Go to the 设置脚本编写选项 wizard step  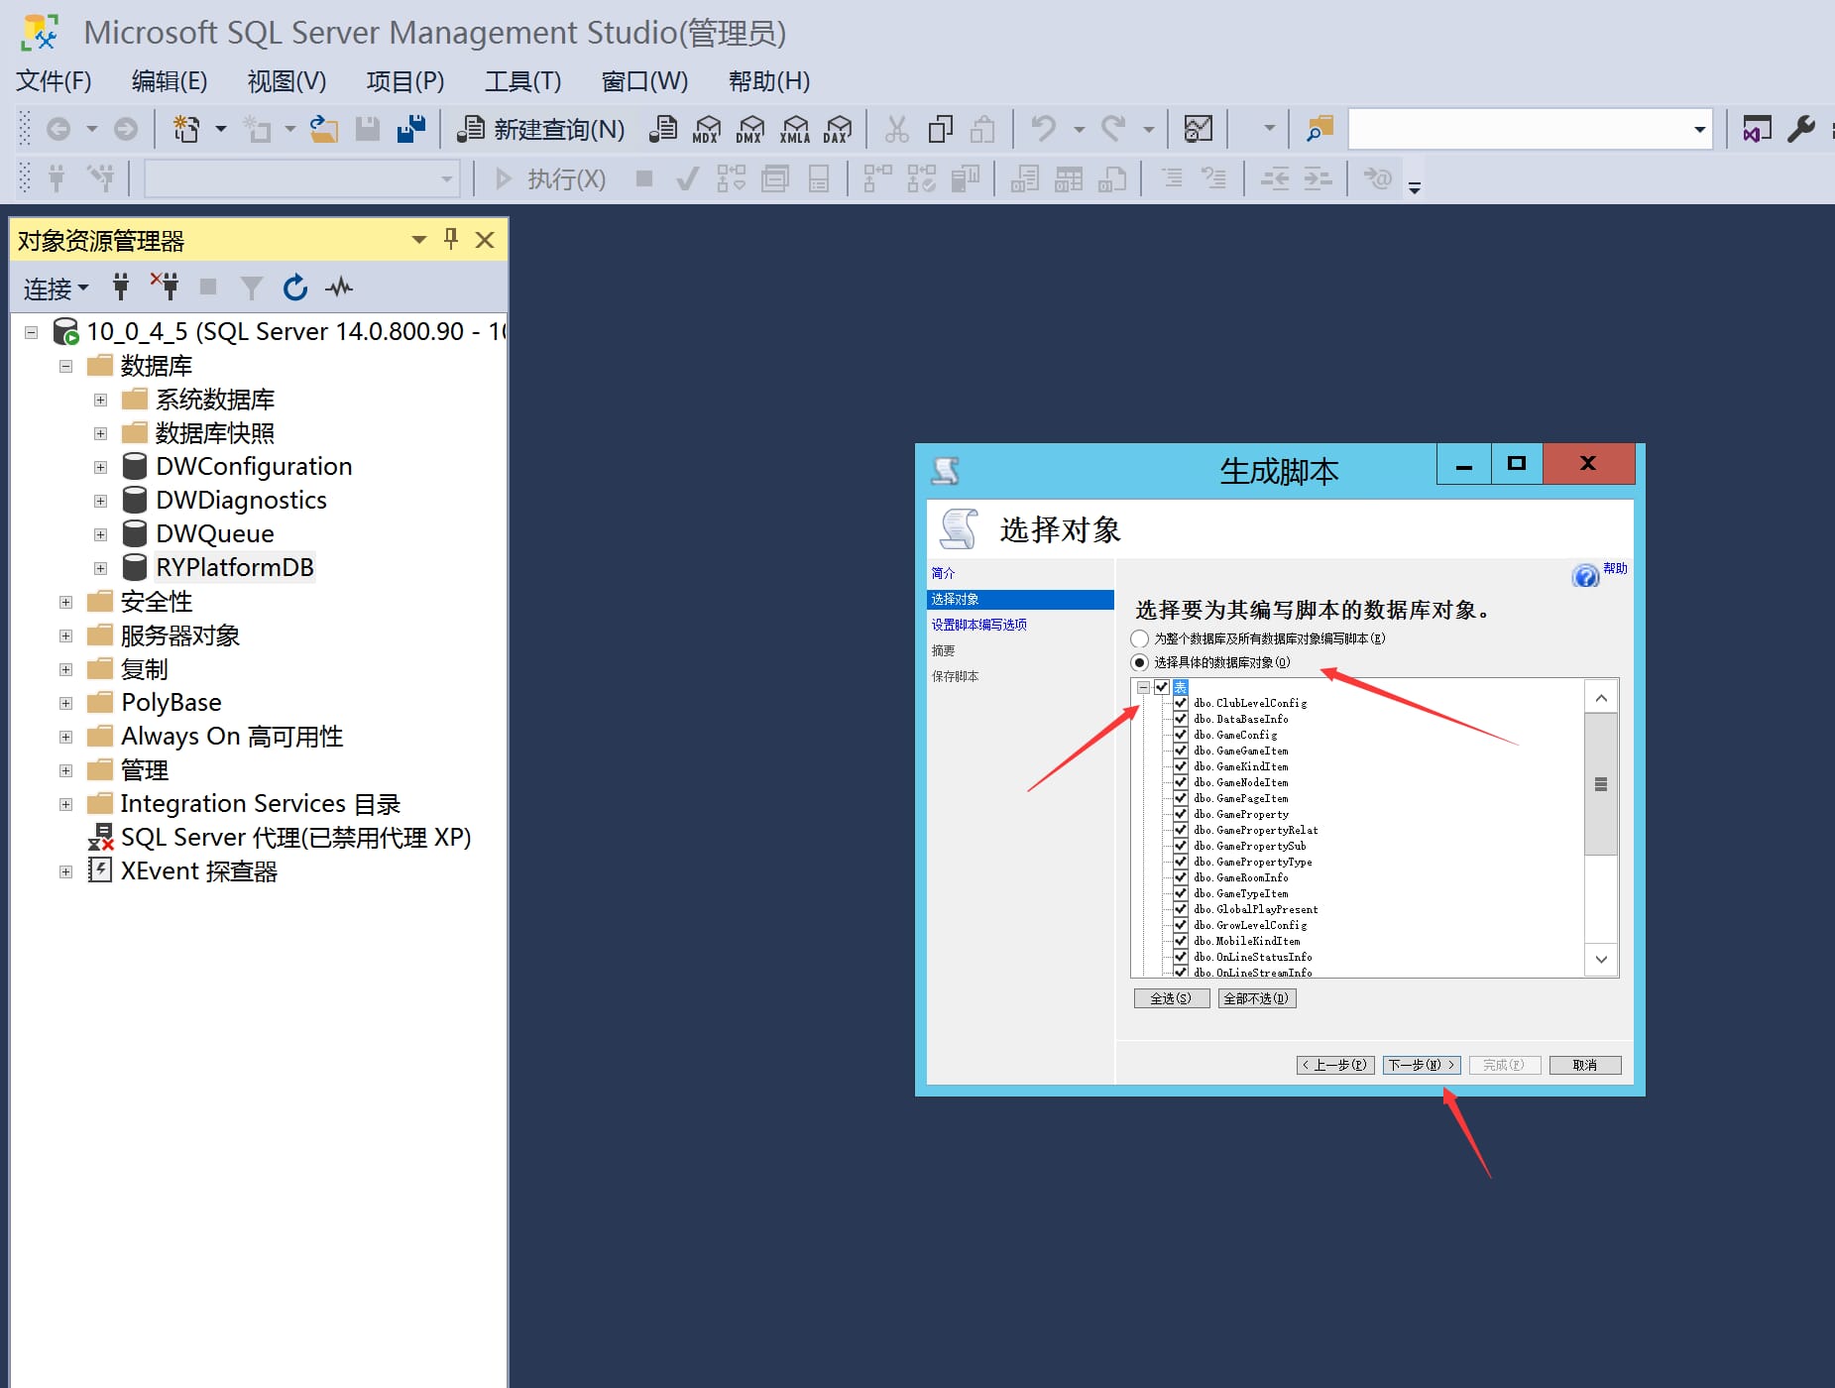point(978,624)
